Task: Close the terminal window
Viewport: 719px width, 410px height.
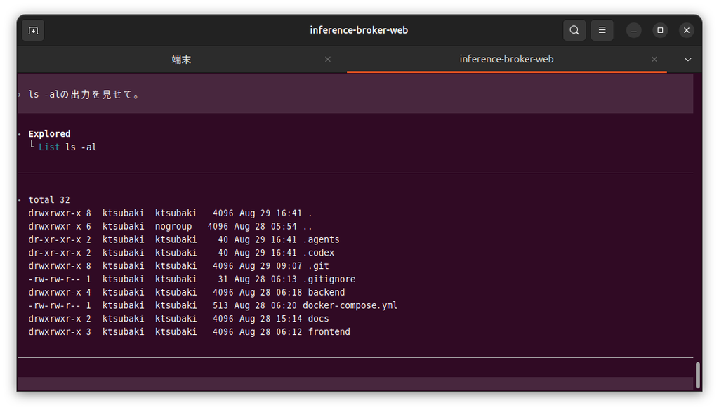Action: pos(687,30)
